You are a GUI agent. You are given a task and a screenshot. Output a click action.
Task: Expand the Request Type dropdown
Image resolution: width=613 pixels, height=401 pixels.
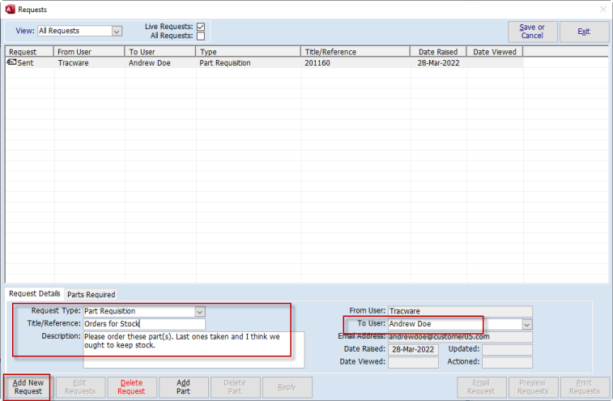pyautogui.click(x=200, y=311)
